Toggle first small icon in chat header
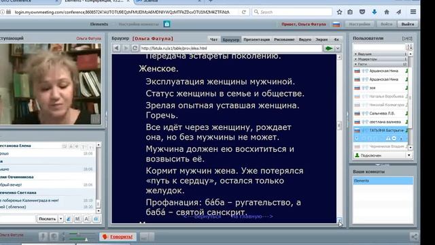 [x=64, y=146]
